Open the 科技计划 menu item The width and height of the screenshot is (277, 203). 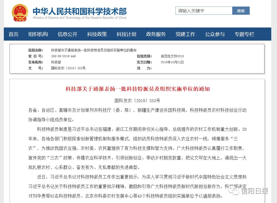point(126,34)
